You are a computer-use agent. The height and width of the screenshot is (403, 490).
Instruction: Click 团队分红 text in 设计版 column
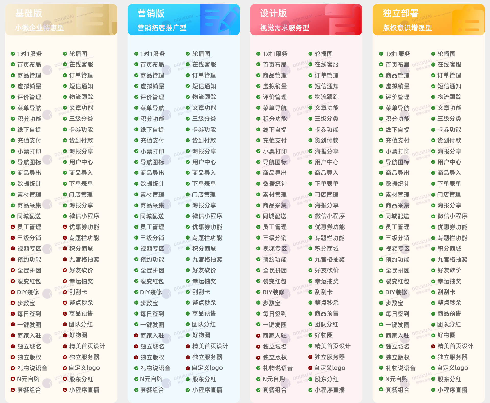coord(327,324)
